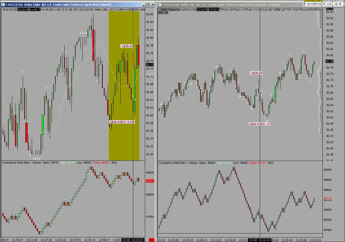Click the 36.92 label on right price axis

pos(330,18)
